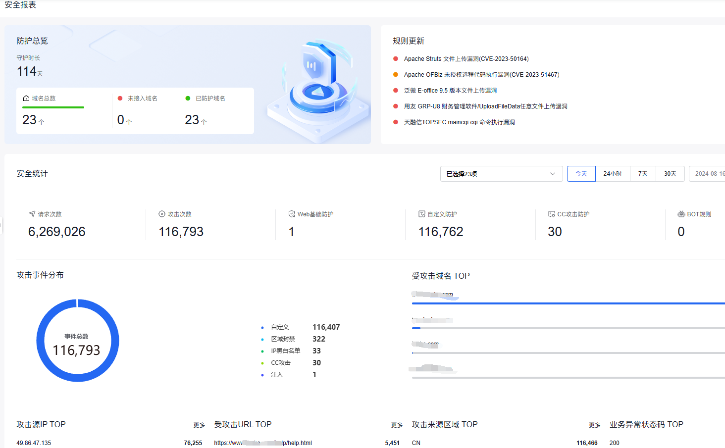This screenshot has height=448, width=725.
Task: Click the home icon beside 域名总数
Action: pos(26,99)
